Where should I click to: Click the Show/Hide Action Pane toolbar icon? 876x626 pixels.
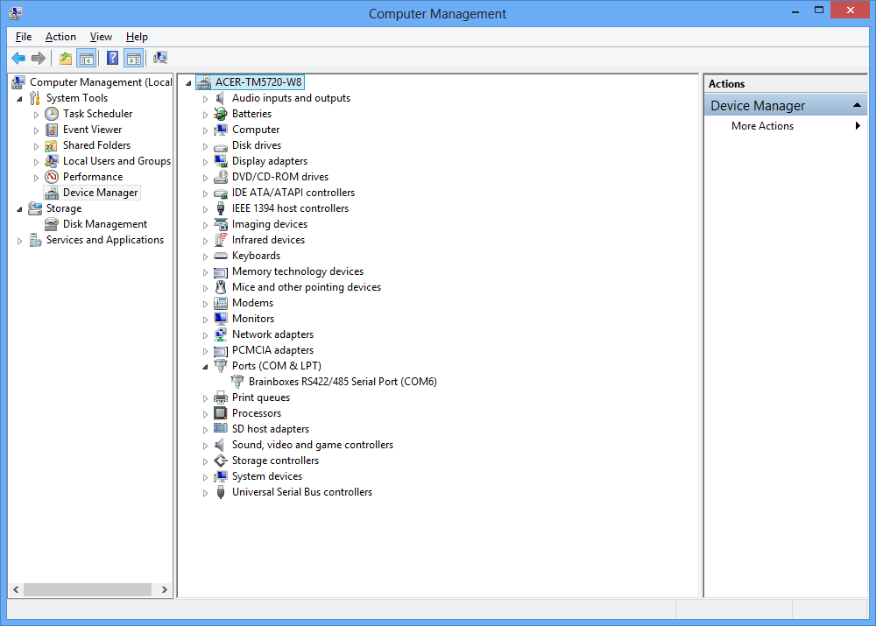[133, 58]
